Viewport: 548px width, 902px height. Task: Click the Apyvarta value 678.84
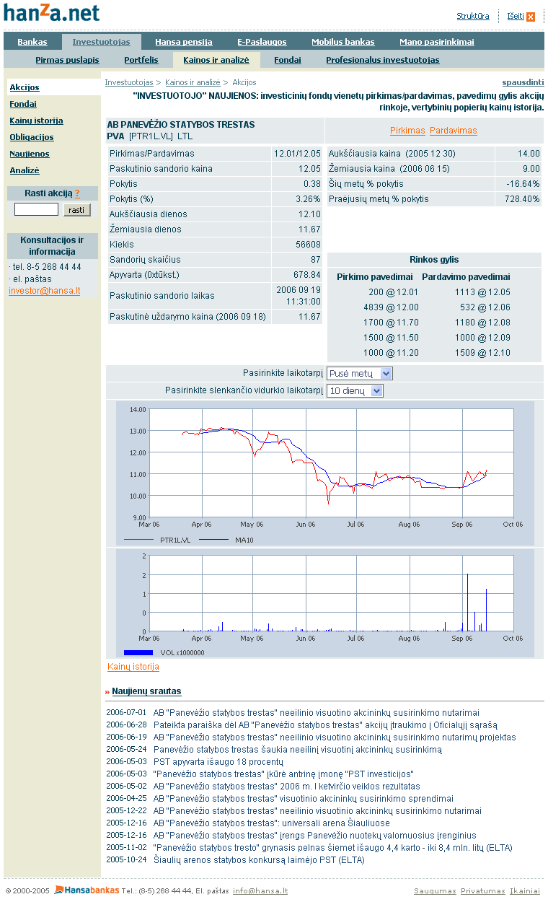click(306, 275)
